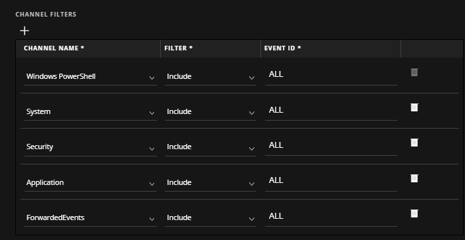Open the Windows PowerShell channel name dropdown
The image size is (465, 240).
tap(90, 77)
